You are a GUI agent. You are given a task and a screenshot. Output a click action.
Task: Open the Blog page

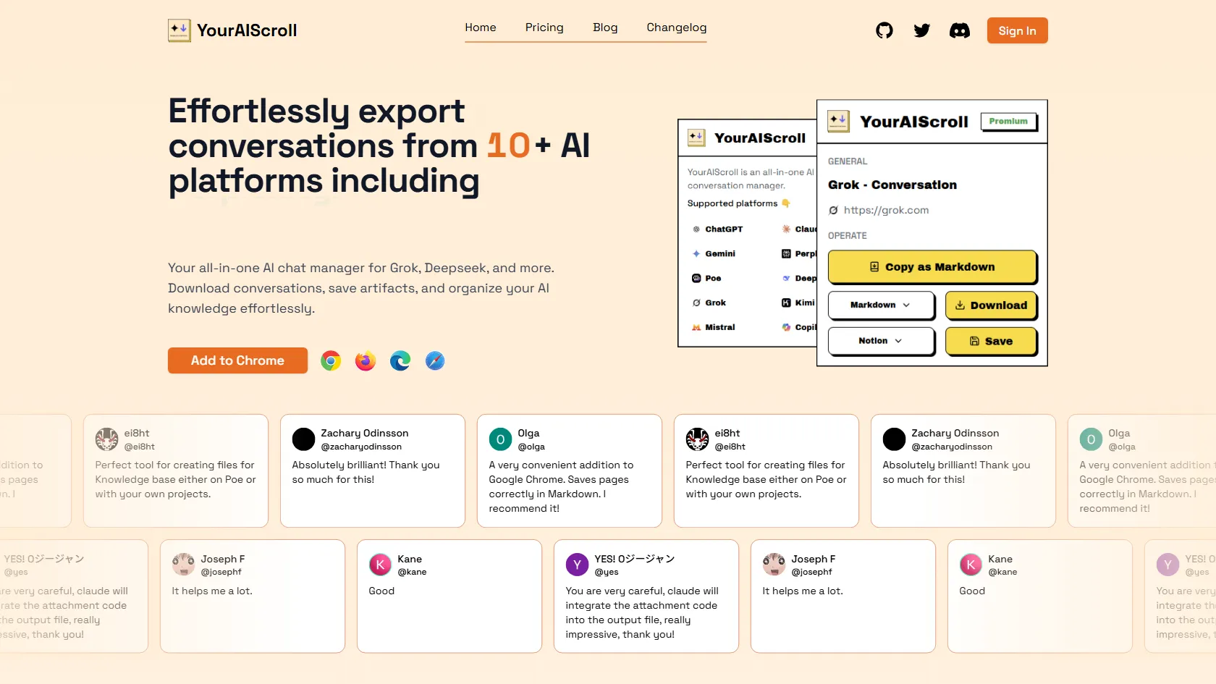click(605, 28)
